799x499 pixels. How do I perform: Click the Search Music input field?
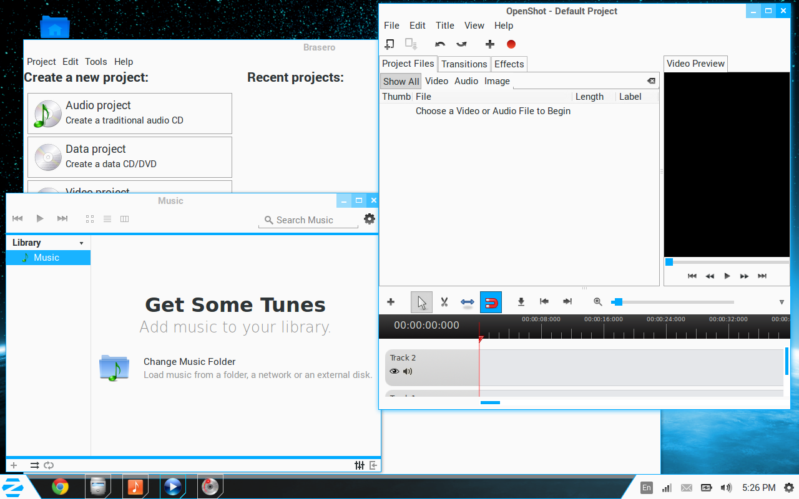(x=308, y=220)
